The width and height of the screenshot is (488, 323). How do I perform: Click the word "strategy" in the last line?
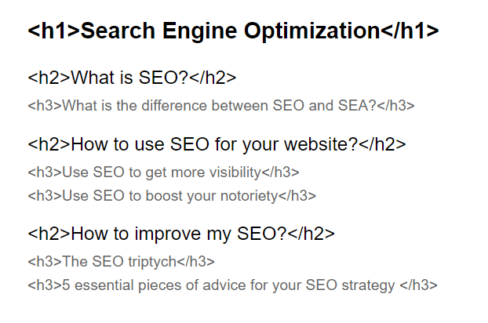369,285
